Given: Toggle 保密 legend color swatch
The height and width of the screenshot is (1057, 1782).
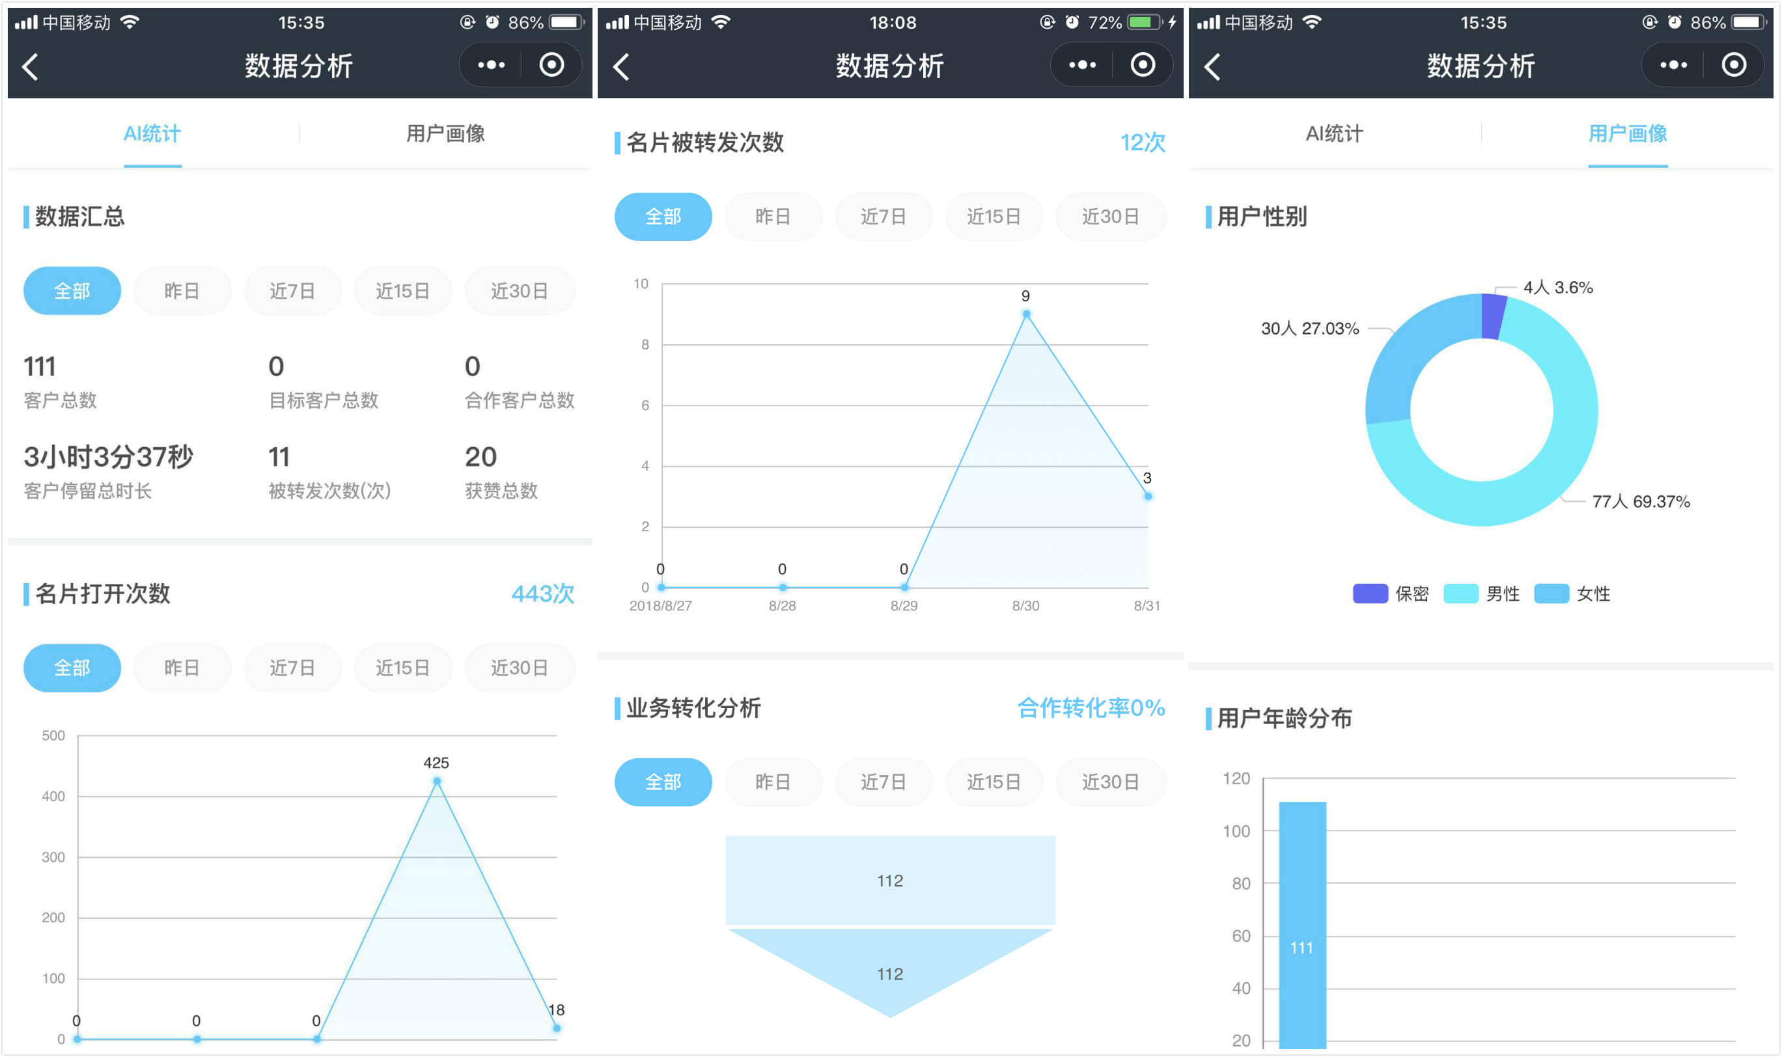Looking at the screenshot, I should 1370,594.
